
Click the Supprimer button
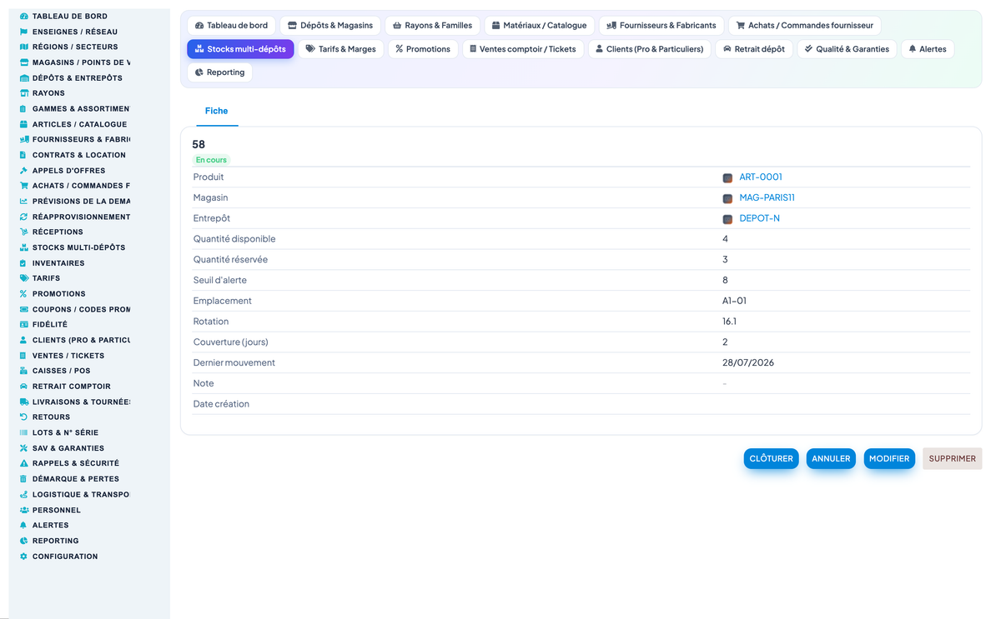[952, 459]
